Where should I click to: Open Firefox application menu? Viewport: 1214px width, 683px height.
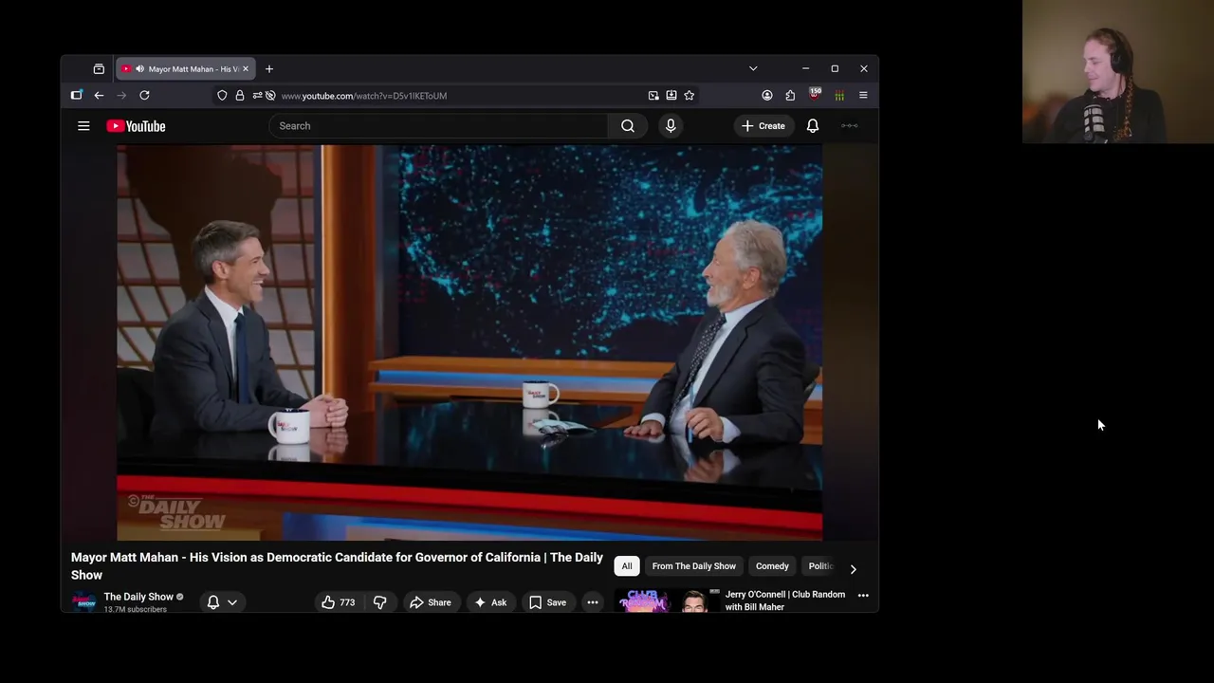click(x=863, y=96)
